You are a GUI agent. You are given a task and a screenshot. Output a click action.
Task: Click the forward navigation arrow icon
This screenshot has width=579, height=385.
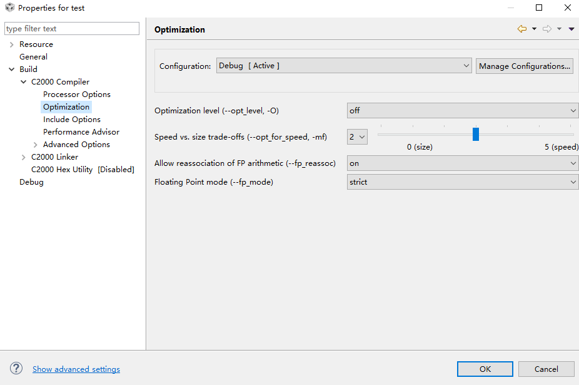click(x=547, y=29)
